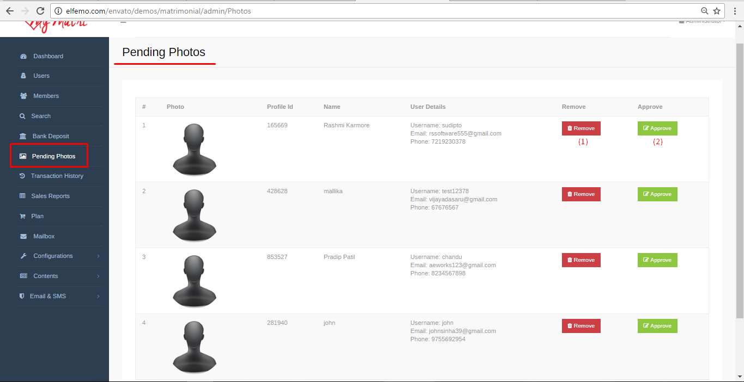Click john's photo thumbnail
The width and height of the screenshot is (744, 382).
point(195,347)
